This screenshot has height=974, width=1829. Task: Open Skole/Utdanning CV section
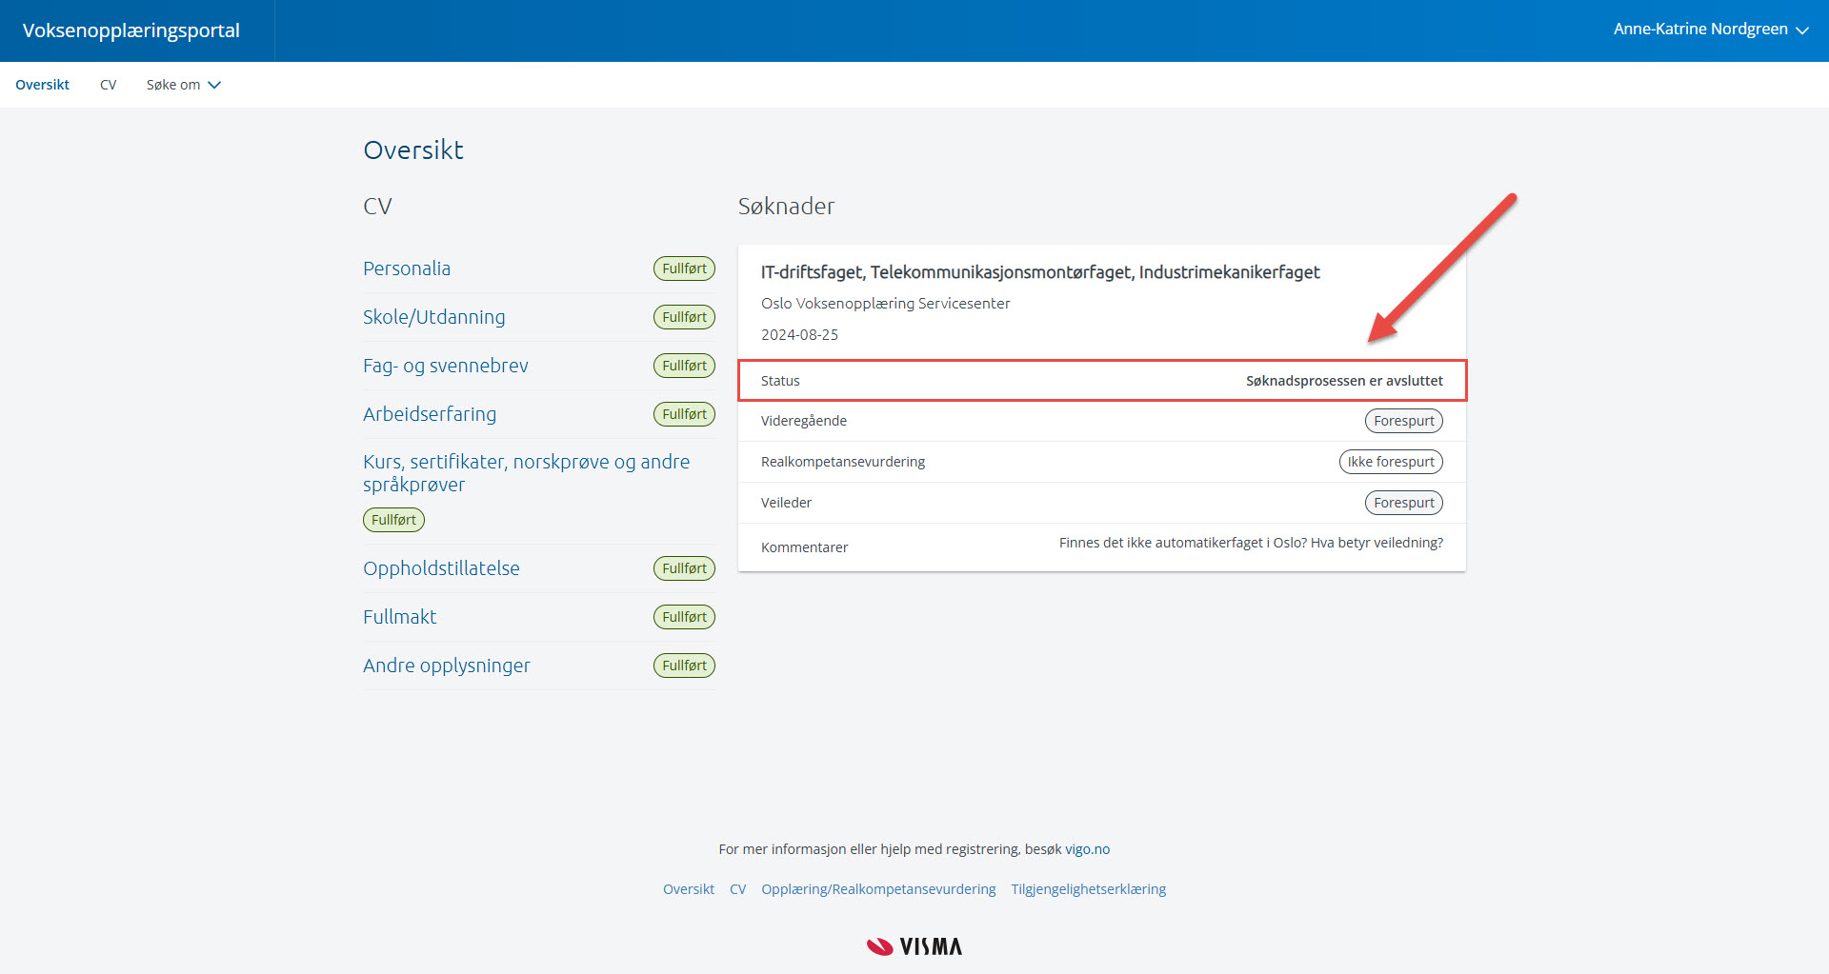433,317
